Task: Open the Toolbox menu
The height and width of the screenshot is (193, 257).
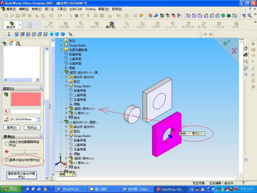Action: pos(90,9)
